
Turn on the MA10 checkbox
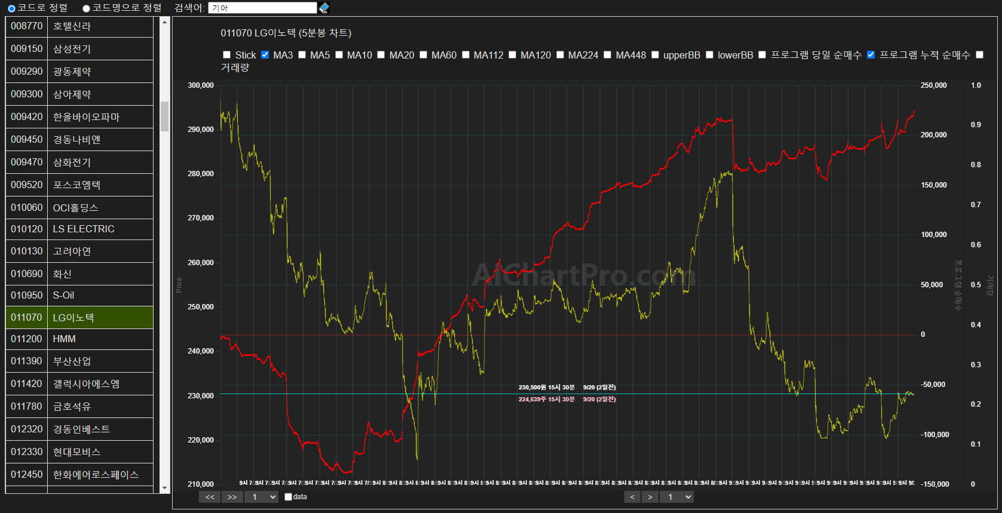pos(339,55)
